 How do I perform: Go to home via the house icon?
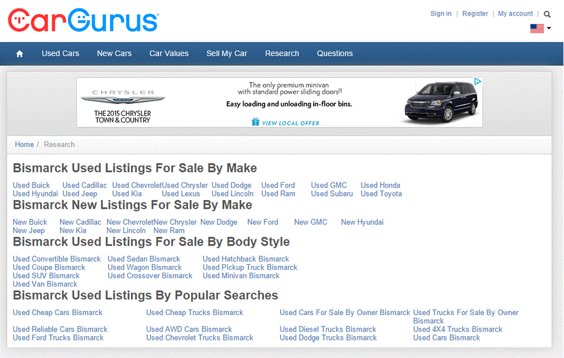tap(19, 54)
